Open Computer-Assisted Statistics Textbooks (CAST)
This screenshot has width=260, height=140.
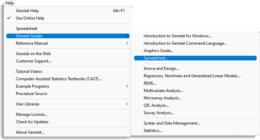tap(68, 79)
